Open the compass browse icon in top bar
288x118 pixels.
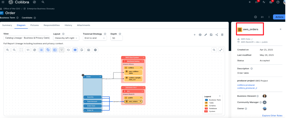tap(34, 2)
